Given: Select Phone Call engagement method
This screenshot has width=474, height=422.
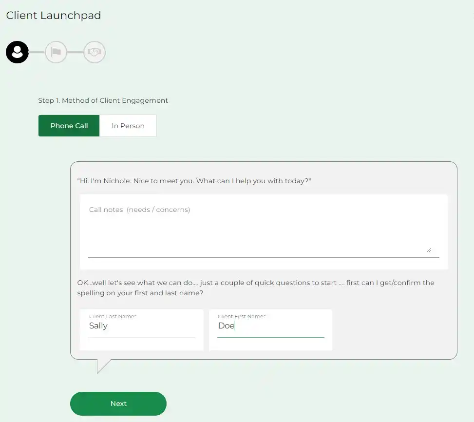Looking at the screenshot, I should click(69, 126).
